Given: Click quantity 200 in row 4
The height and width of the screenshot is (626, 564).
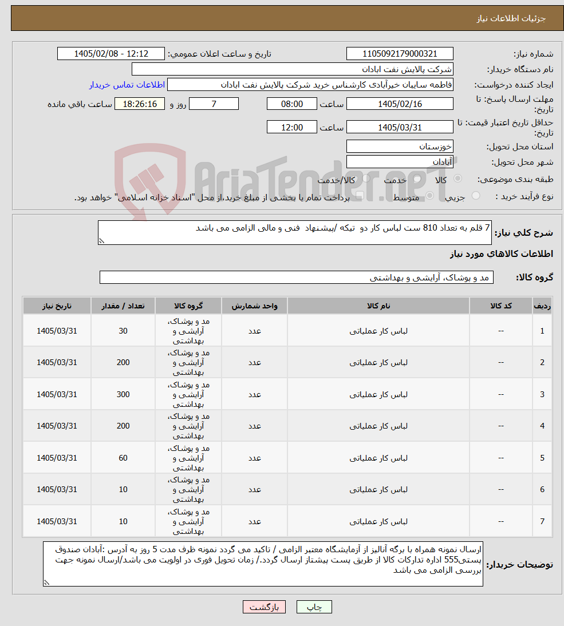Looking at the screenshot, I should coord(123,426).
